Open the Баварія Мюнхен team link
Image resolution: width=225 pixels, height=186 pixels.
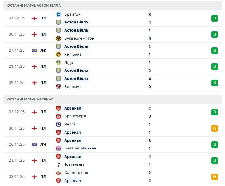click(x=80, y=148)
